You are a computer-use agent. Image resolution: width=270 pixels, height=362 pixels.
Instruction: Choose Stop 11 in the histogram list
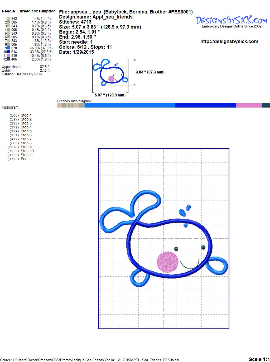pos(27,155)
